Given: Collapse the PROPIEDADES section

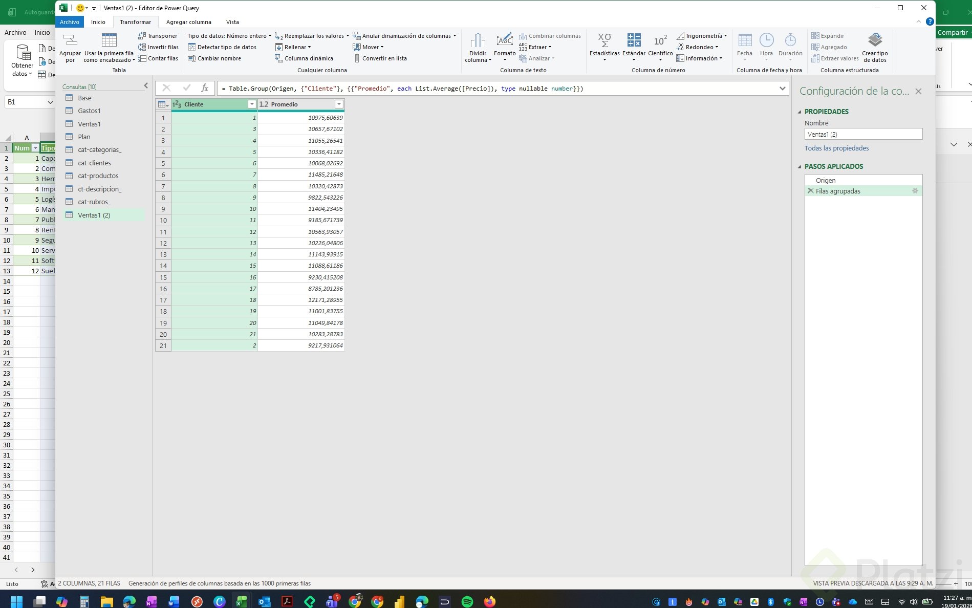Looking at the screenshot, I should click(800, 112).
